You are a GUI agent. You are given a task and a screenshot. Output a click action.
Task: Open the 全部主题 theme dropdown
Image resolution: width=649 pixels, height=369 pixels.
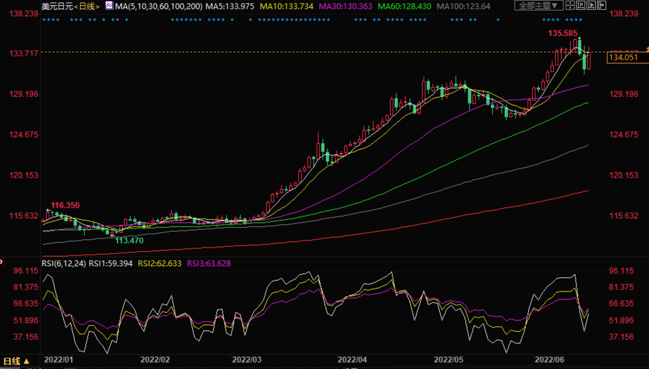point(538,6)
